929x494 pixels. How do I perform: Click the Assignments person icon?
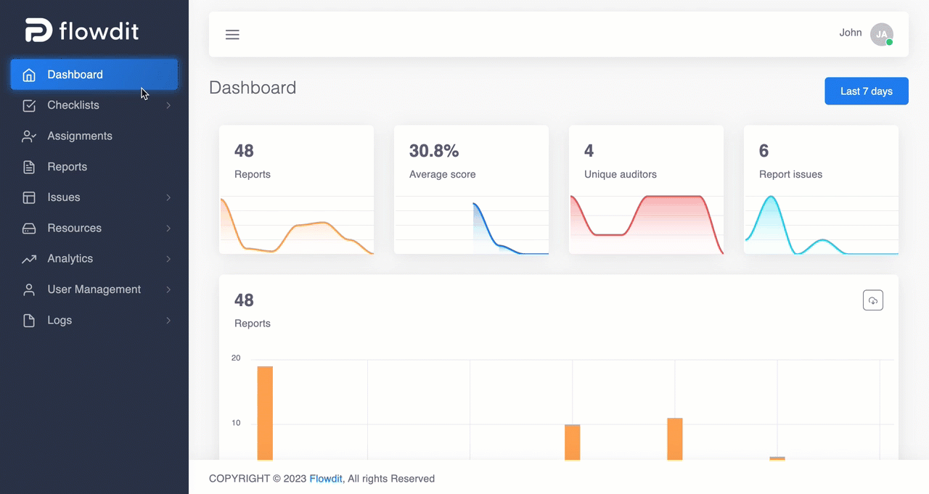(x=29, y=136)
